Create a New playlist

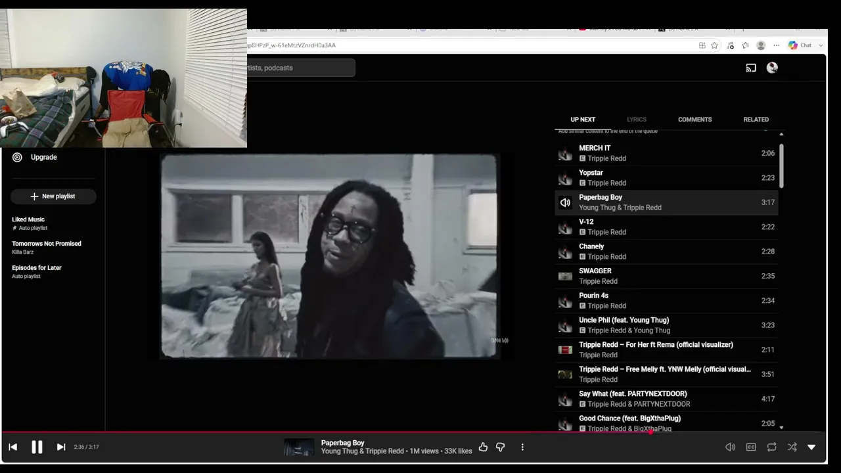click(53, 196)
